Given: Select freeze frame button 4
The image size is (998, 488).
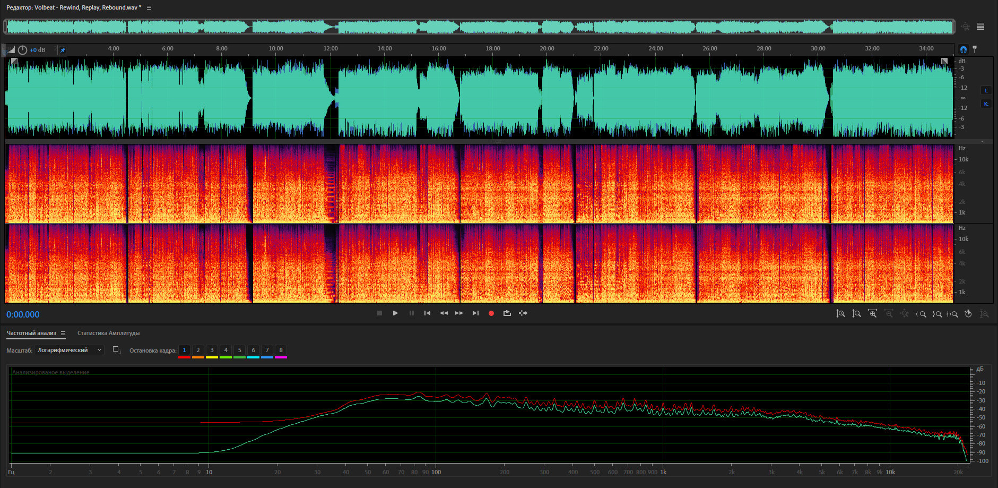Looking at the screenshot, I should [x=225, y=350].
